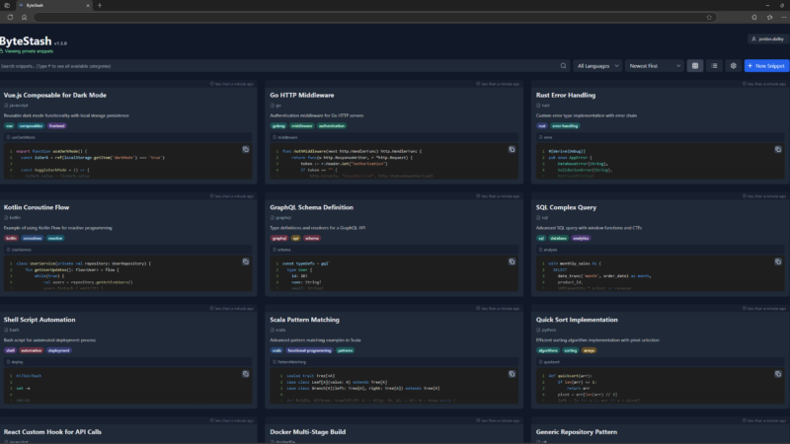
Task: Switch to list view layout
Action: click(715, 65)
